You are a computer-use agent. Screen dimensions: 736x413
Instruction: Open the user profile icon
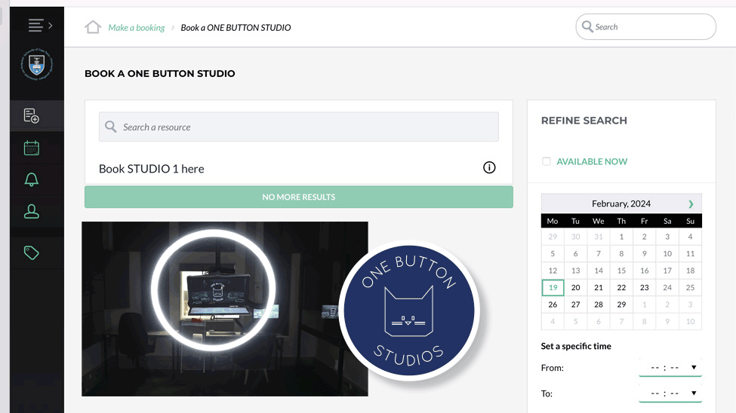[x=32, y=212]
